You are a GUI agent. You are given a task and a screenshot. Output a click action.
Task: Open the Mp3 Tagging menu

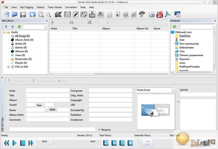[27, 7]
